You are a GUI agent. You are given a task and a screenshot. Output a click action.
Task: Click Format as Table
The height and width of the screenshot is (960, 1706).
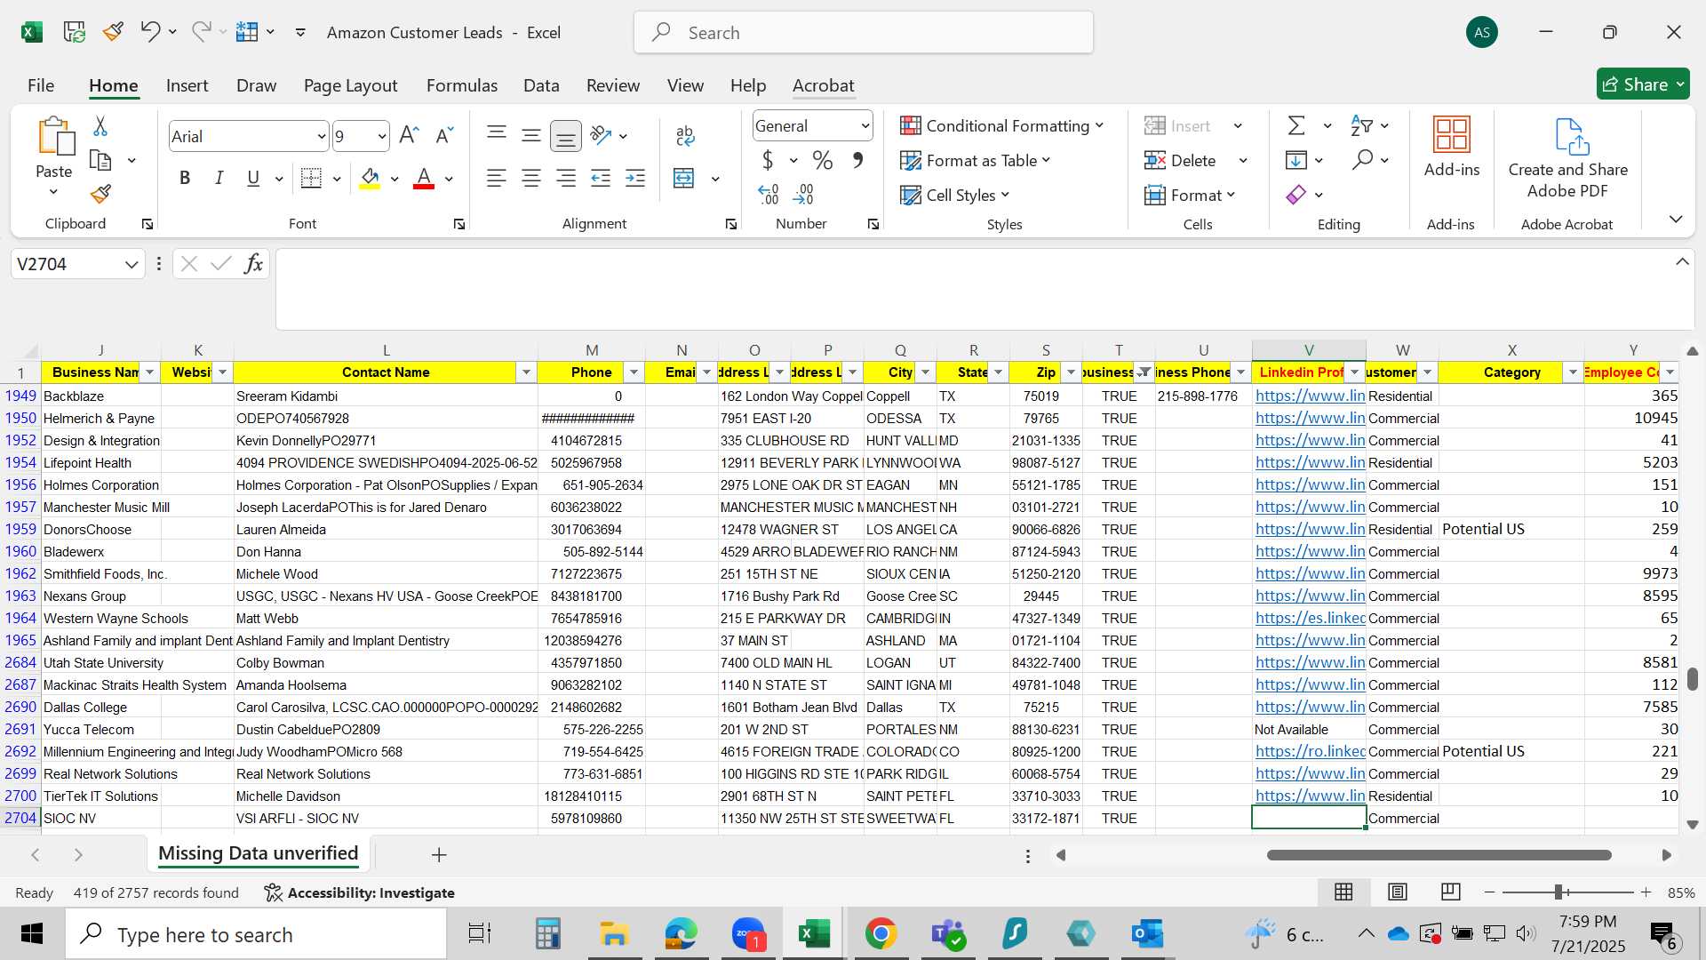976,160
